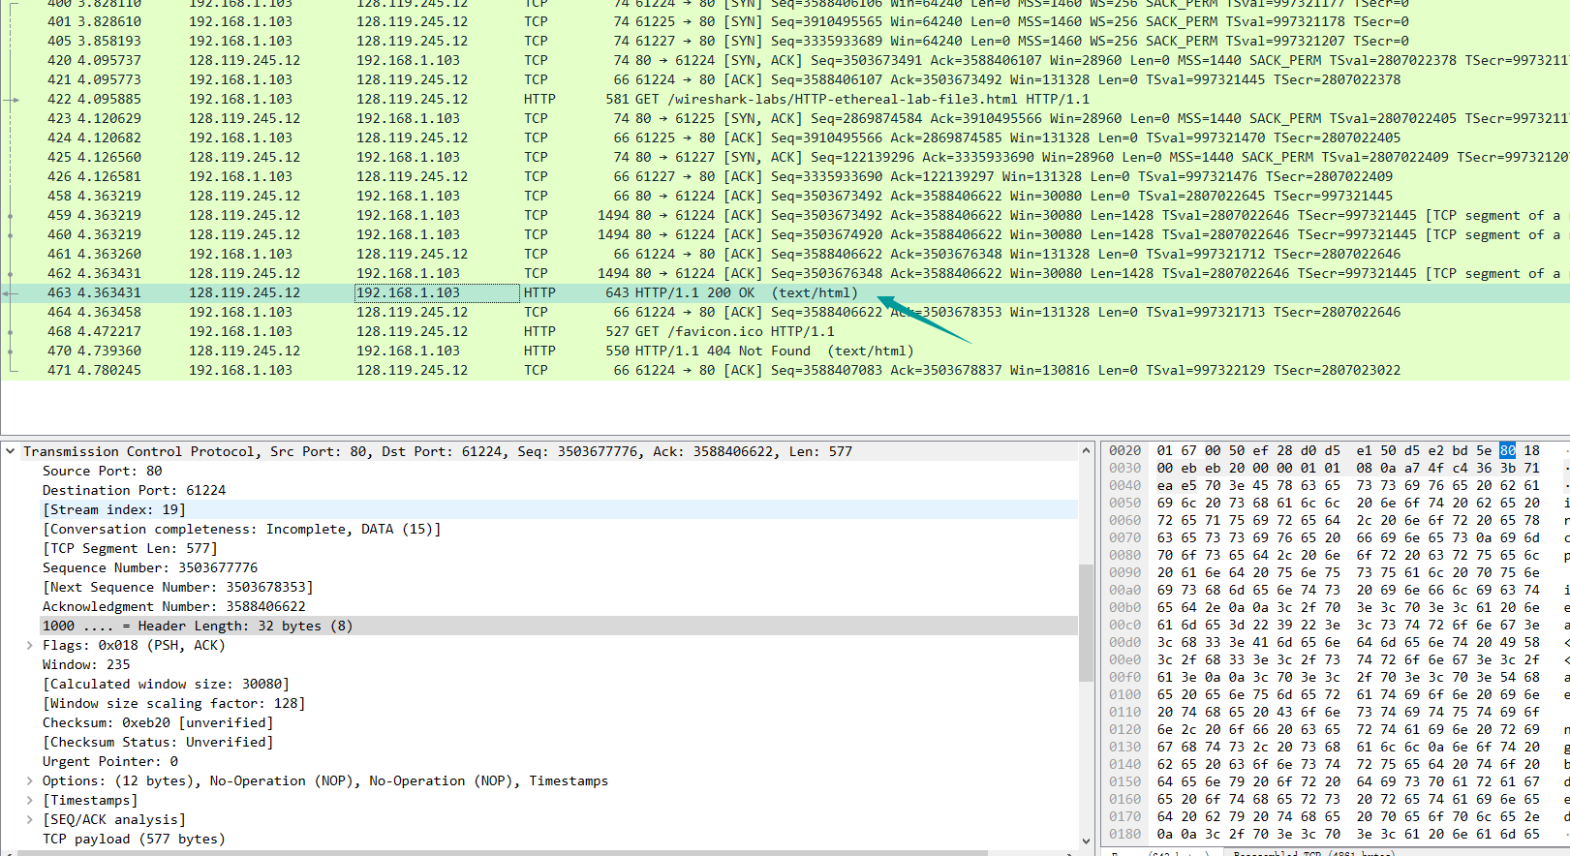Viewport: 1570px width, 856px height.
Task: Click the Sequence Number: 3503677776 field
Action: click(x=149, y=567)
